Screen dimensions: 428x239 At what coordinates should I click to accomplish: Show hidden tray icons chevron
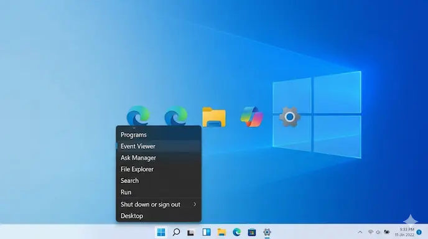(x=360, y=232)
